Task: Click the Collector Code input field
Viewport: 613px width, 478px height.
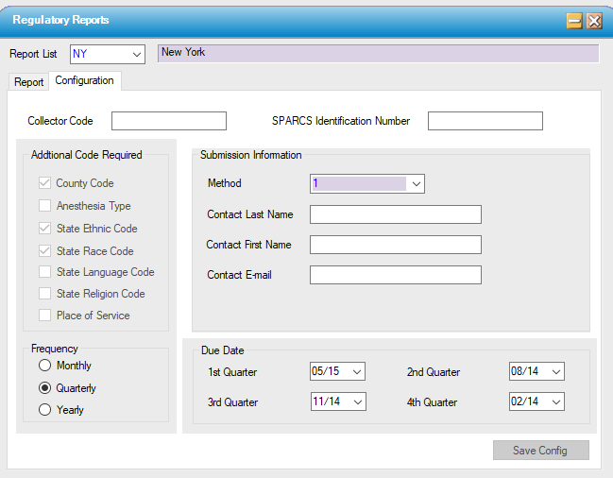Action: coord(169,121)
